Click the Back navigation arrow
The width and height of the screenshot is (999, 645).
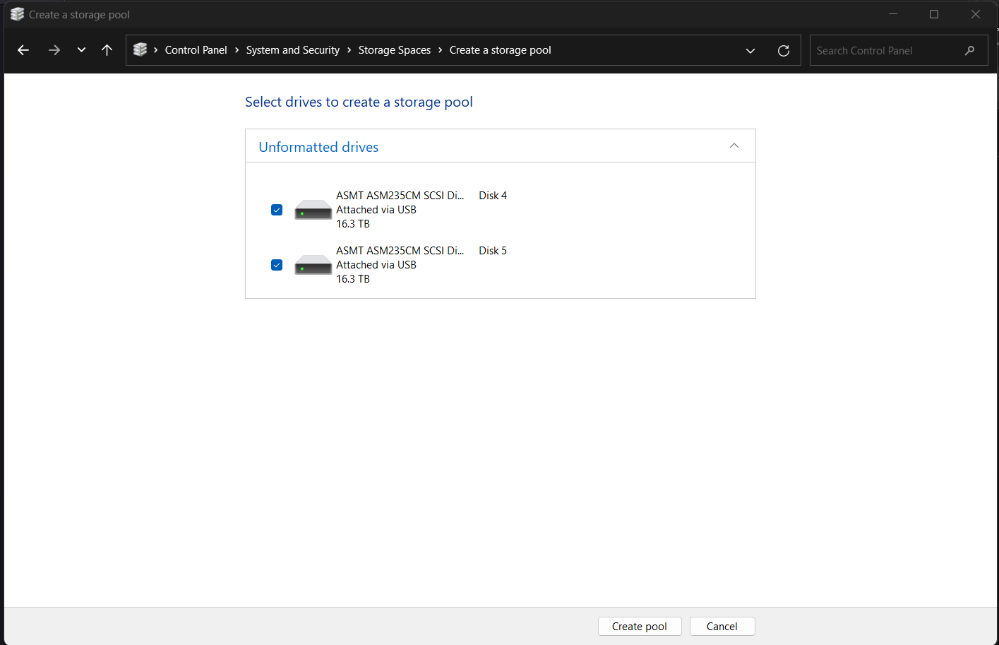click(x=23, y=50)
